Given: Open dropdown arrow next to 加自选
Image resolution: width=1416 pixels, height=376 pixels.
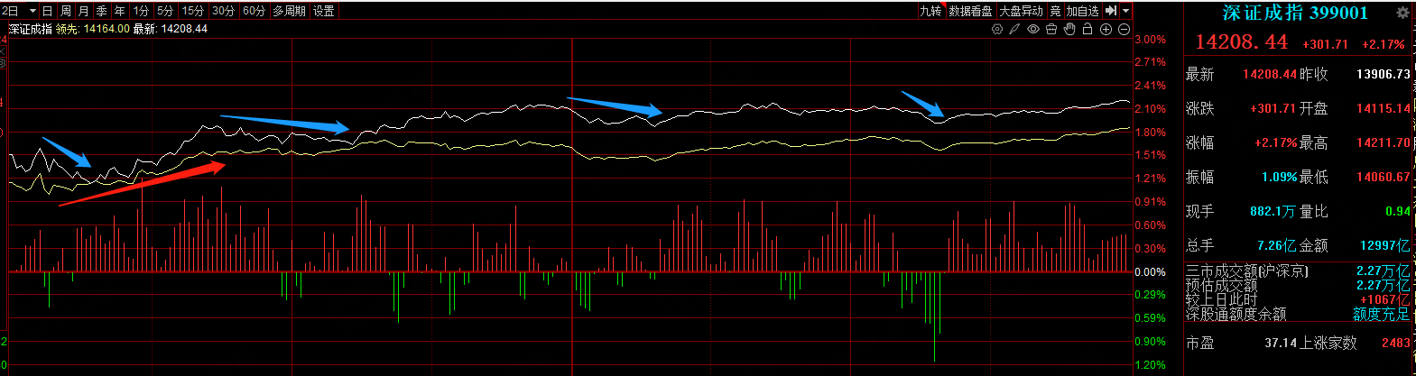Looking at the screenshot, I should [x=1126, y=11].
